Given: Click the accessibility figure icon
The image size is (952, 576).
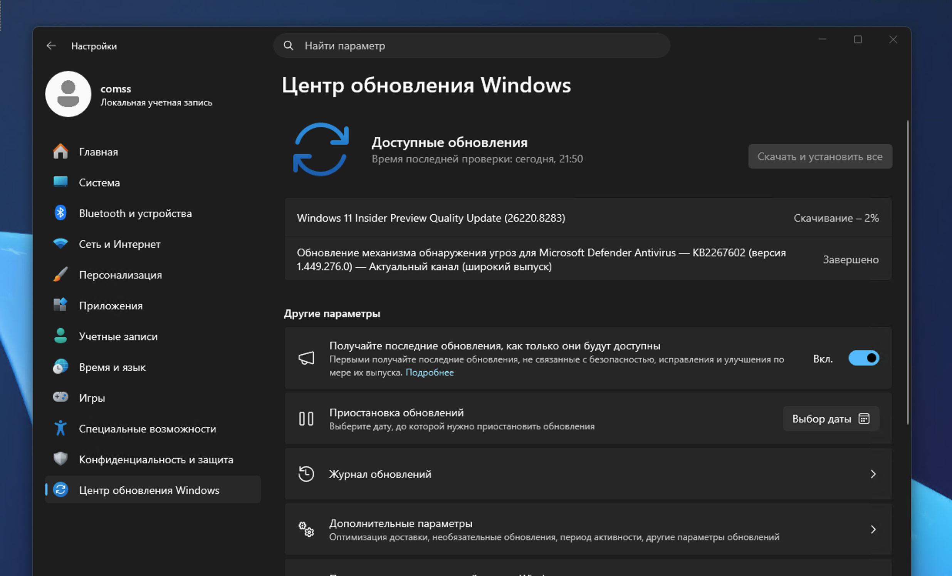Looking at the screenshot, I should pos(60,428).
